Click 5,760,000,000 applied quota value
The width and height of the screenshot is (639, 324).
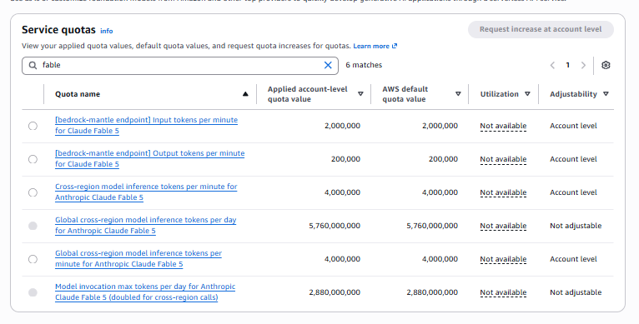335,226
